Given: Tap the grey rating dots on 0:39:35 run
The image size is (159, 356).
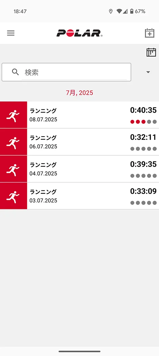Looking at the screenshot, I should [143, 176].
